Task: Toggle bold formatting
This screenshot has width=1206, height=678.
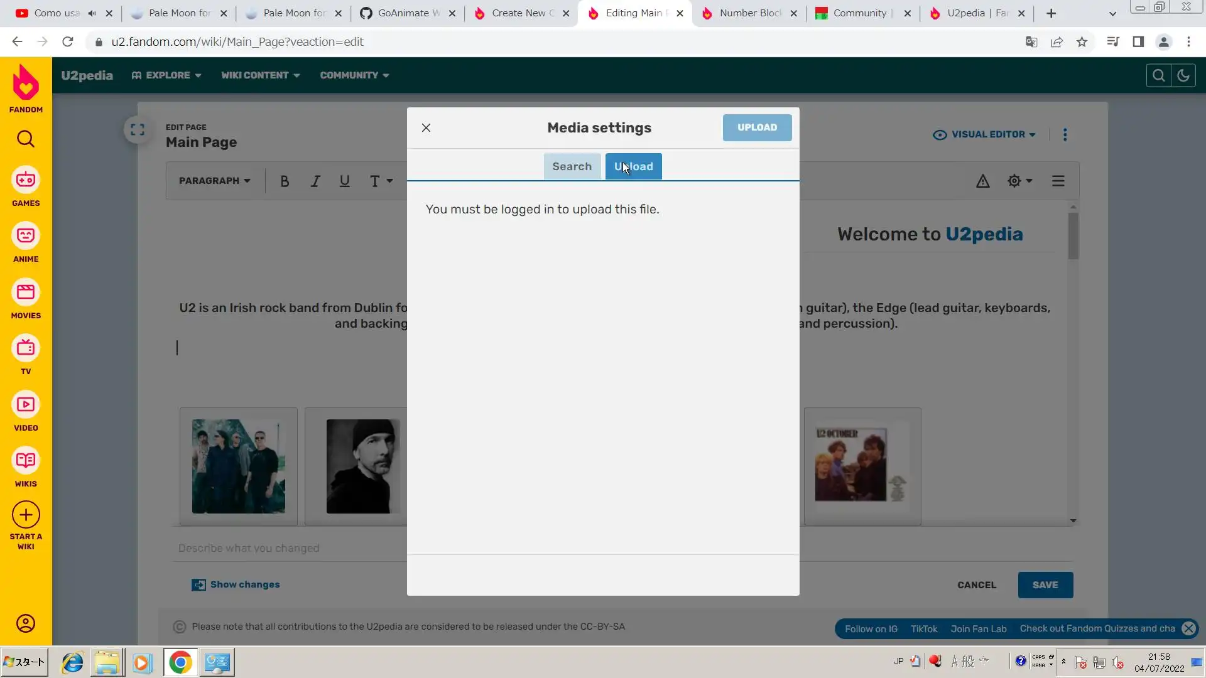Action: (x=285, y=181)
